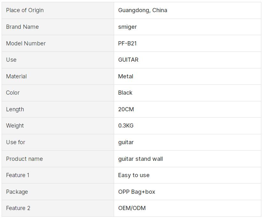Click the Material label cell
263x219 pixels.
point(16,76)
